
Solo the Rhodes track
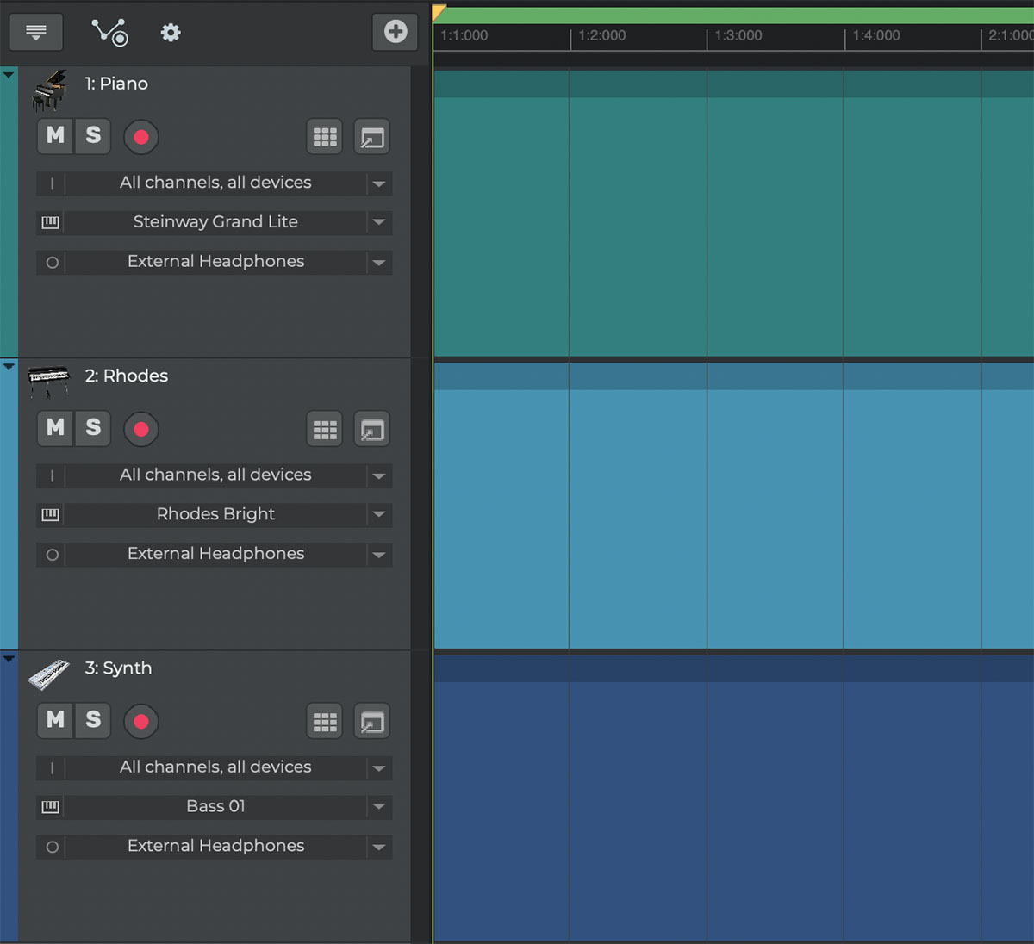(x=93, y=428)
